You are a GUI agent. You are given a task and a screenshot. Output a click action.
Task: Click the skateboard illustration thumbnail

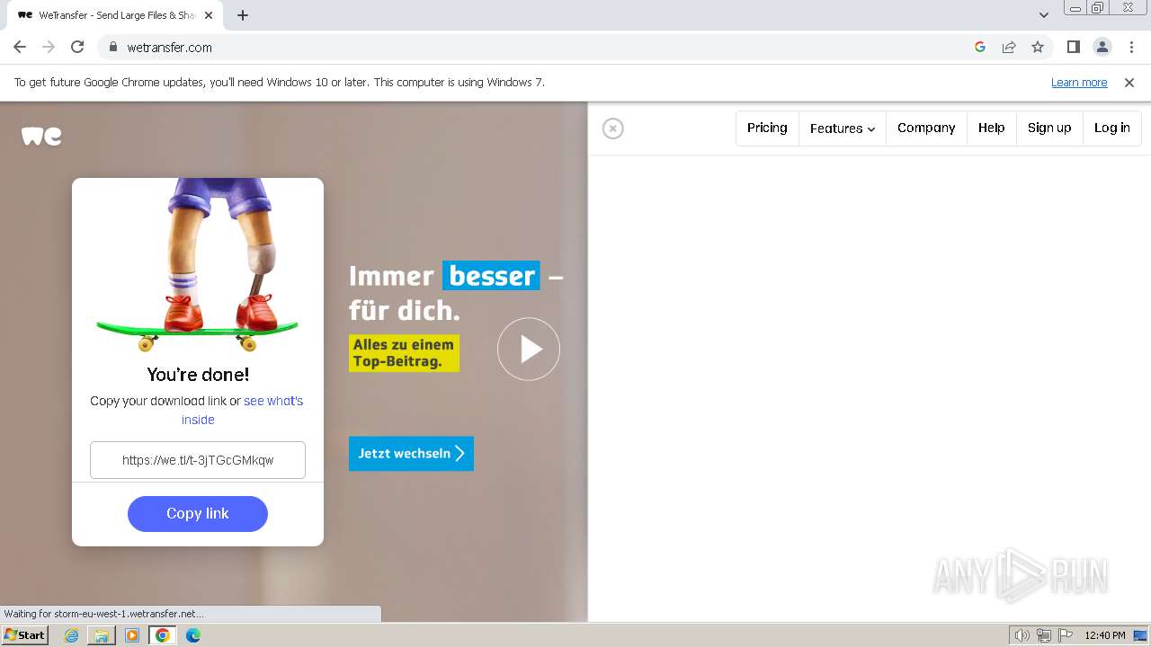[198, 266]
